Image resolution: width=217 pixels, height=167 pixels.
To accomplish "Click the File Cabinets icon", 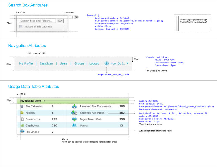I will tap(22, 106).
